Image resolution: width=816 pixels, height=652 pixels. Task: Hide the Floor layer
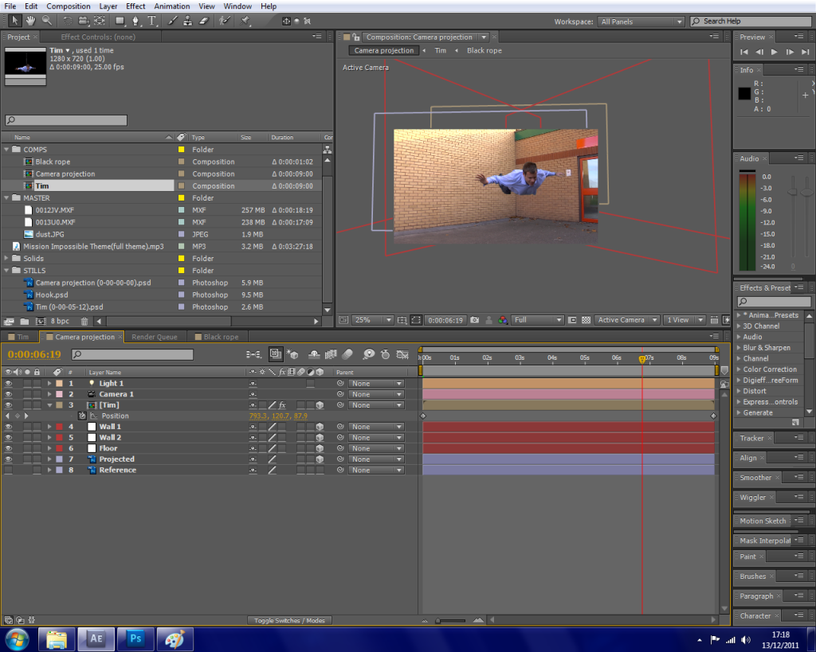(8, 448)
